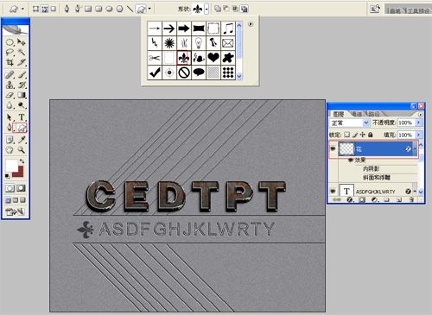
Task: Select the Lasso tool
Action: pos(10,53)
